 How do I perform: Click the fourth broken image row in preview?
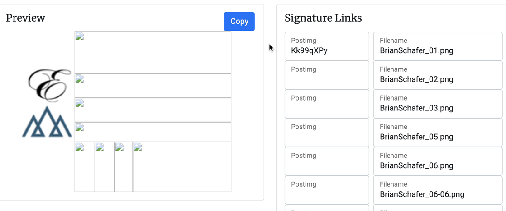[153, 132]
